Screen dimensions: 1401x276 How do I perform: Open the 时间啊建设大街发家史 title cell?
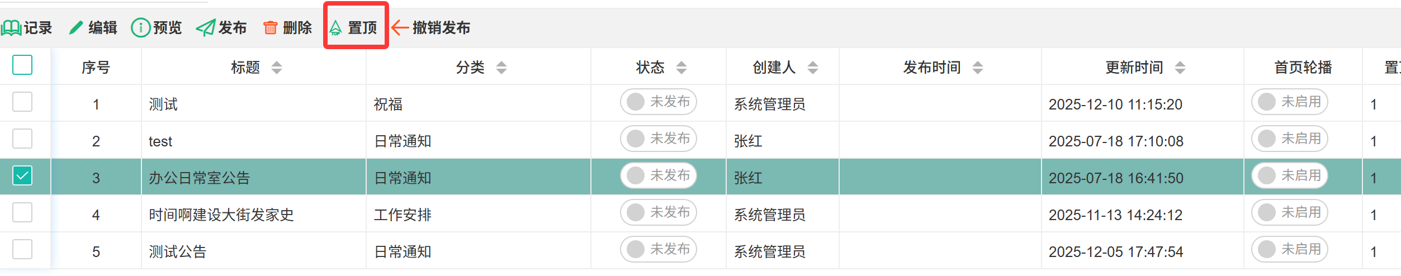click(221, 215)
